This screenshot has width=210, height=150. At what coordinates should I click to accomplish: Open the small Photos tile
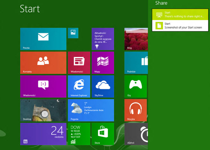[x=73, y=33]
